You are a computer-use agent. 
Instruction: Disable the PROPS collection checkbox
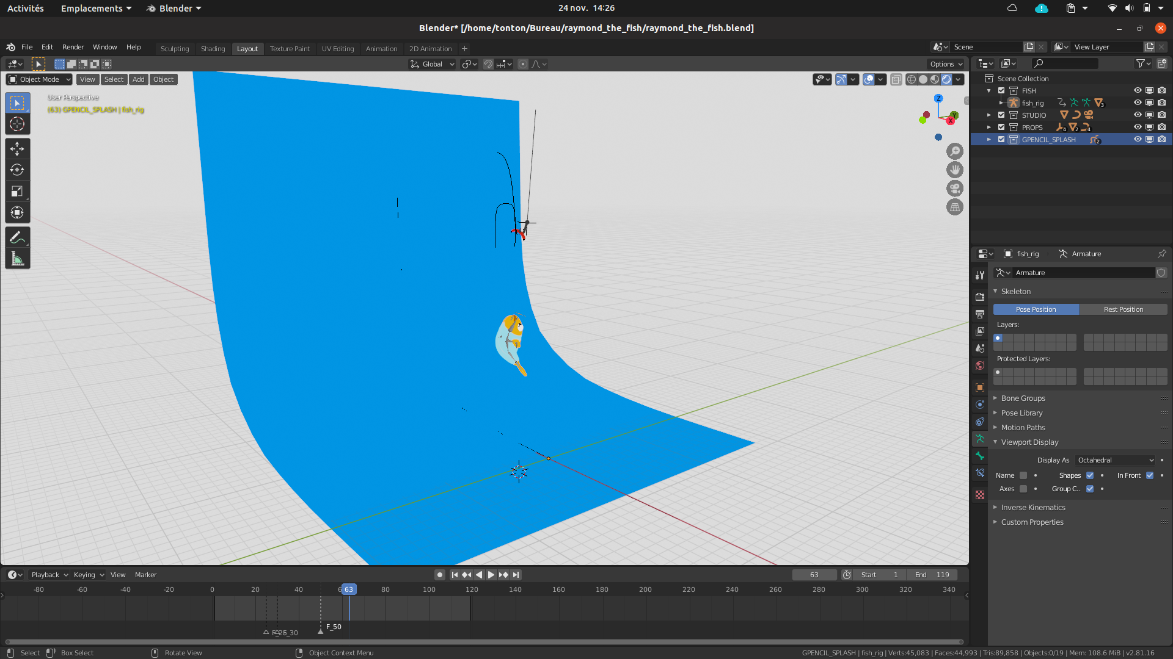pyautogui.click(x=1001, y=127)
